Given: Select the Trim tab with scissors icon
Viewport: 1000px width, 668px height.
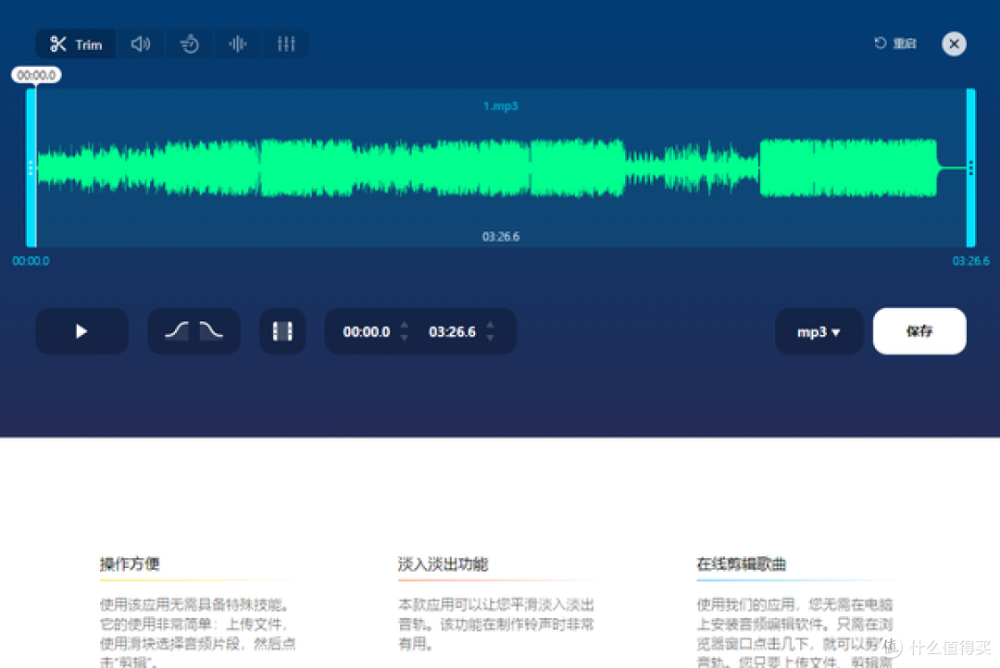Looking at the screenshot, I should point(76,44).
